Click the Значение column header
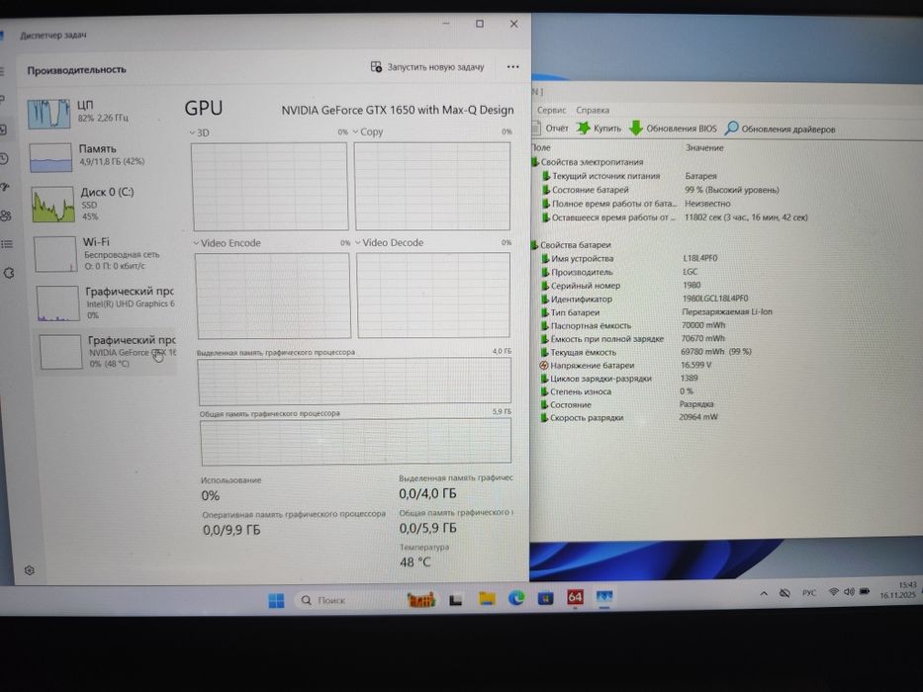This screenshot has width=923, height=692. (x=704, y=147)
